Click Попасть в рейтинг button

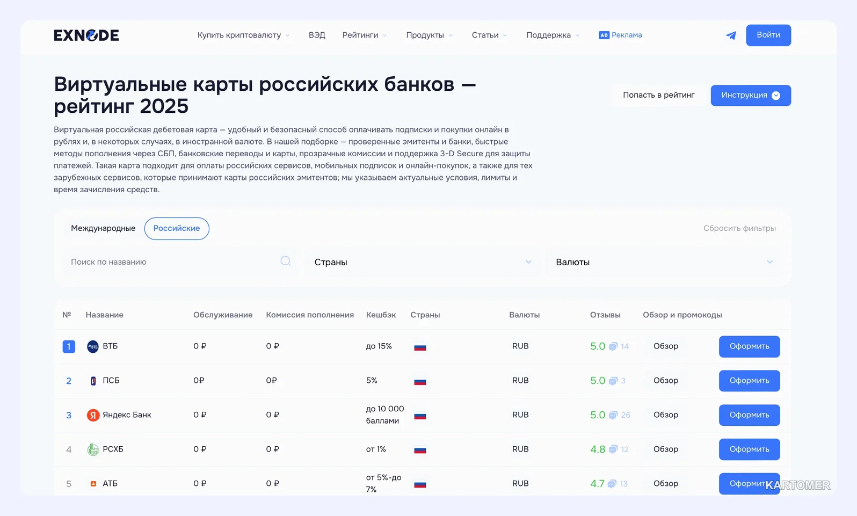[x=659, y=95]
